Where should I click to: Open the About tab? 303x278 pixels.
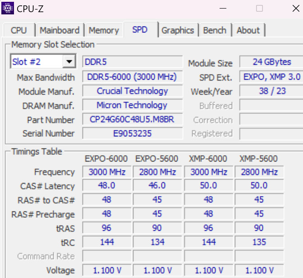[x=248, y=30]
